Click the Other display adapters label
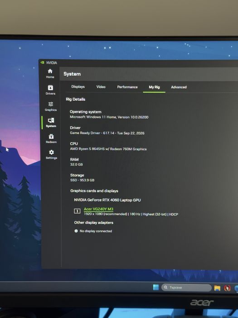The image size is (238, 318). tap(93, 223)
